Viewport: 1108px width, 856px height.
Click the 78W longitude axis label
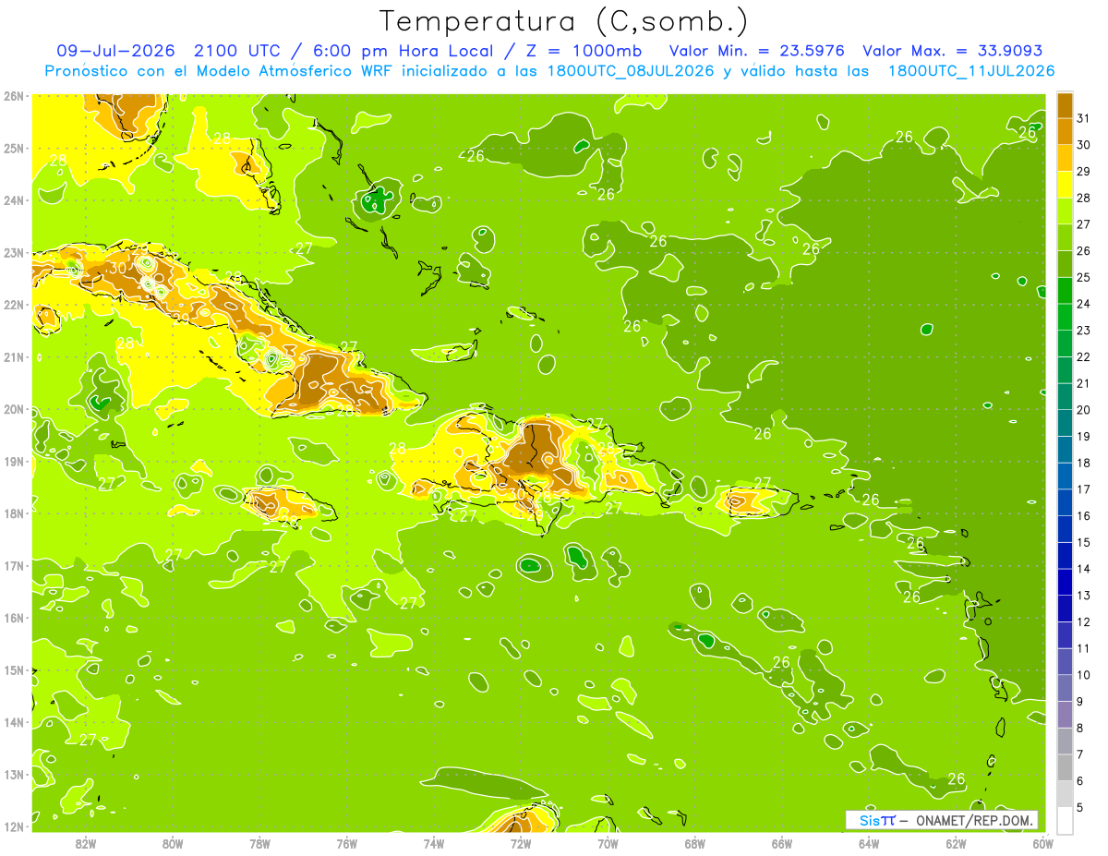coord(259,843)
